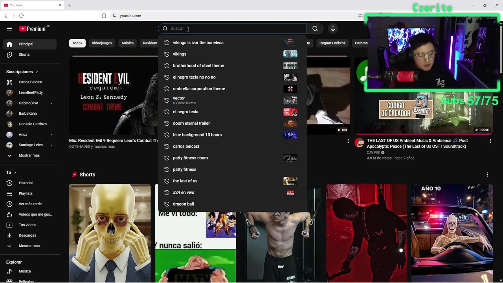This screenshot has height=283, width=503.
Task: Open The Last of Us Ambient Music title
Action: tap(418, 143)
